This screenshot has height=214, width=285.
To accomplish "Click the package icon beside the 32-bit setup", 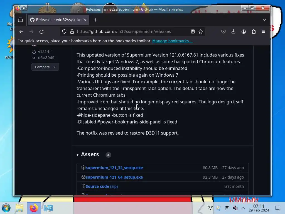I will click(x=83, y=167).
